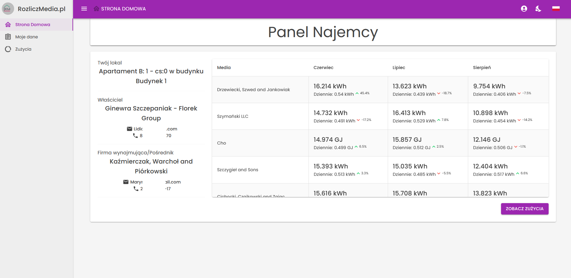571x278 pixels.
Task: Open Moje dane in the sidebar
Action: pyautogui.click(x=27, y=37)
